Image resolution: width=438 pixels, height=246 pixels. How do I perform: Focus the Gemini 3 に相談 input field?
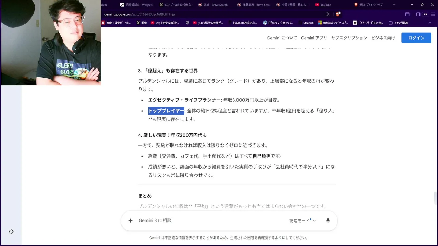pyautogui.click(x=210, y=221)
